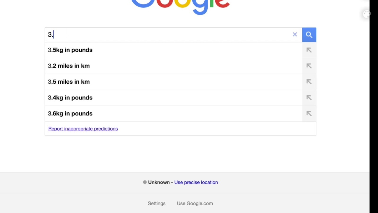Choose suggestion 3.4kg in pounds

pyautogui.click(x=173, y=98)
